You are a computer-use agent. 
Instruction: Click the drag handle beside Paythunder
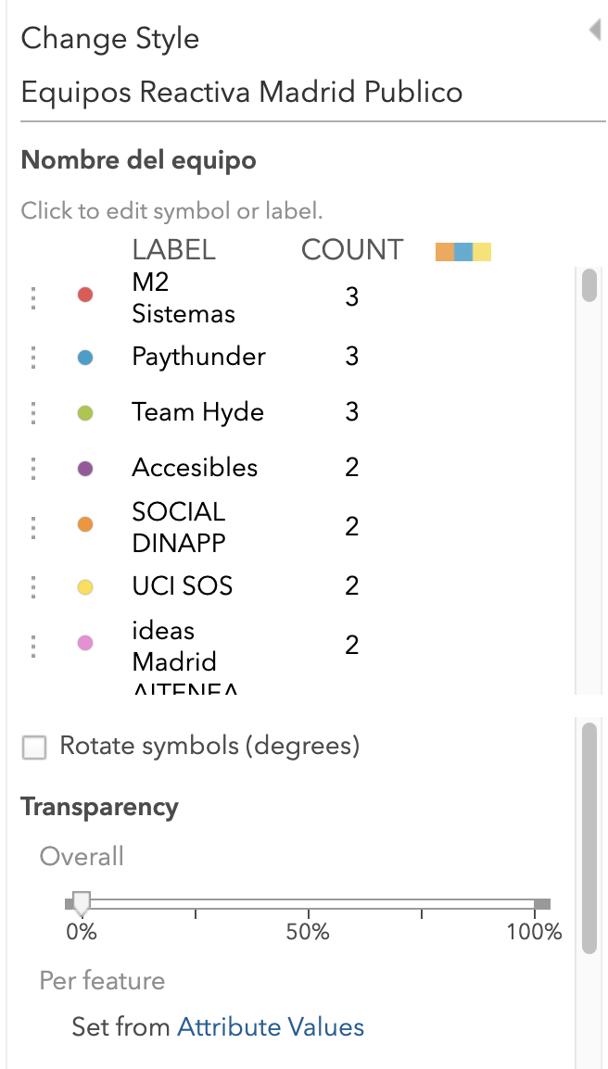[33, 358]
